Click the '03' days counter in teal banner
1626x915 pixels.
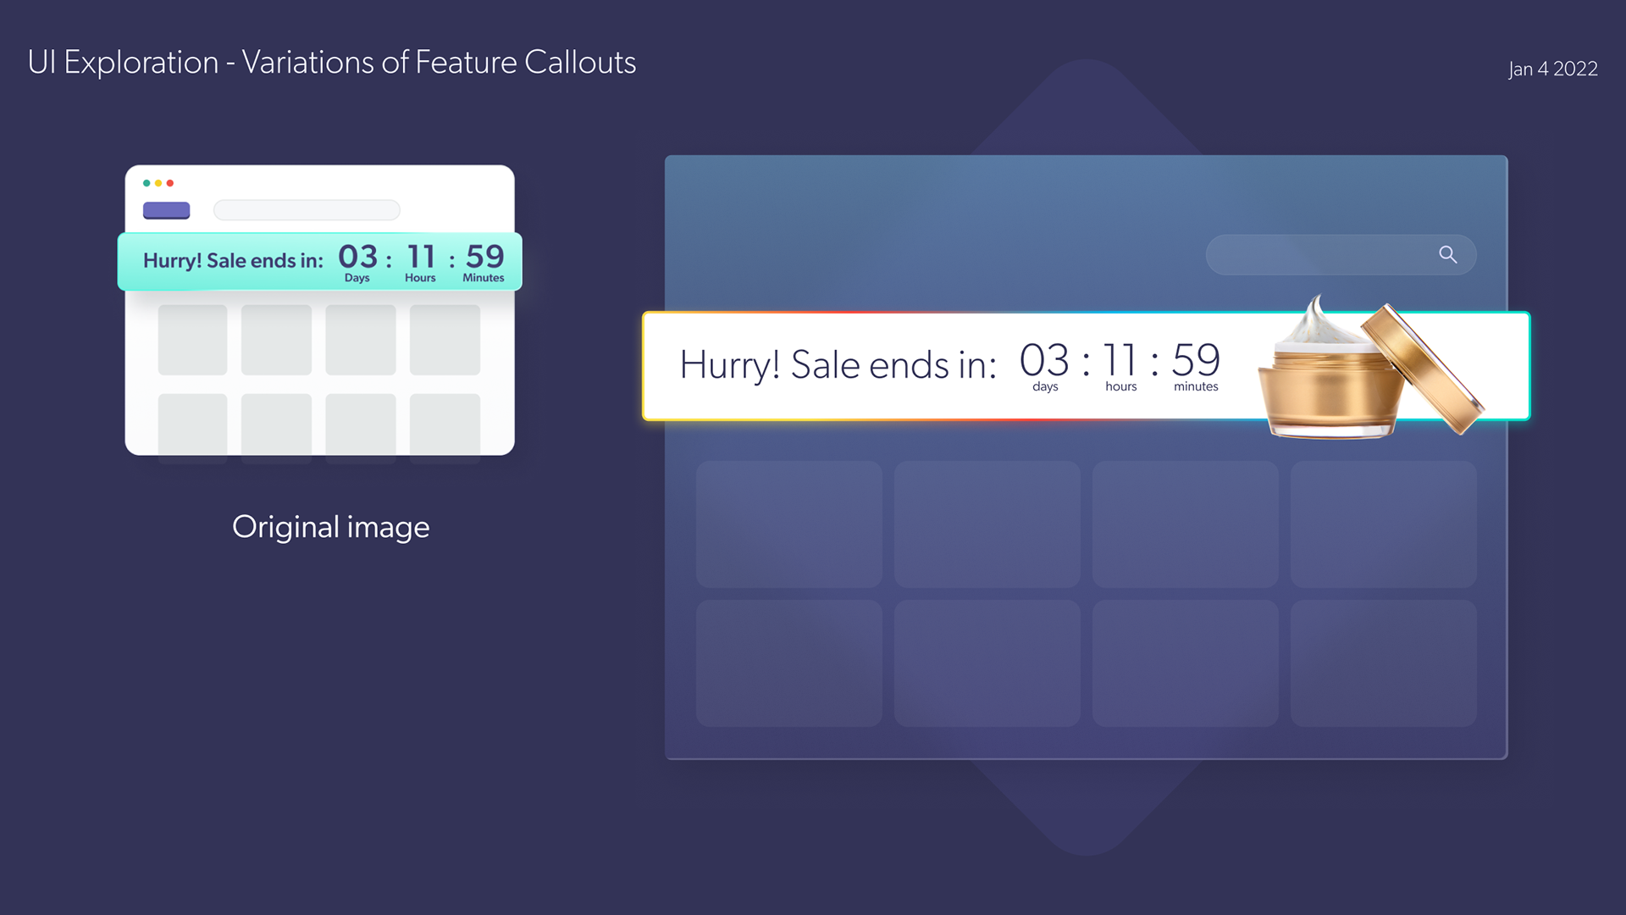click(358, 257)
